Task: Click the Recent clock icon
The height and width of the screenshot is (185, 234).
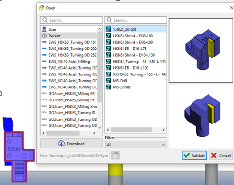Action: point(44,36)
